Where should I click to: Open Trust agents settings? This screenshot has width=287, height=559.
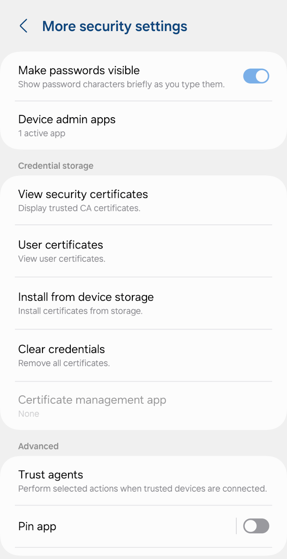(51, 474)
